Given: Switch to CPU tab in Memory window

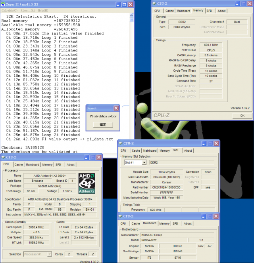Looking at the screenshot, I should click(157, 11).
